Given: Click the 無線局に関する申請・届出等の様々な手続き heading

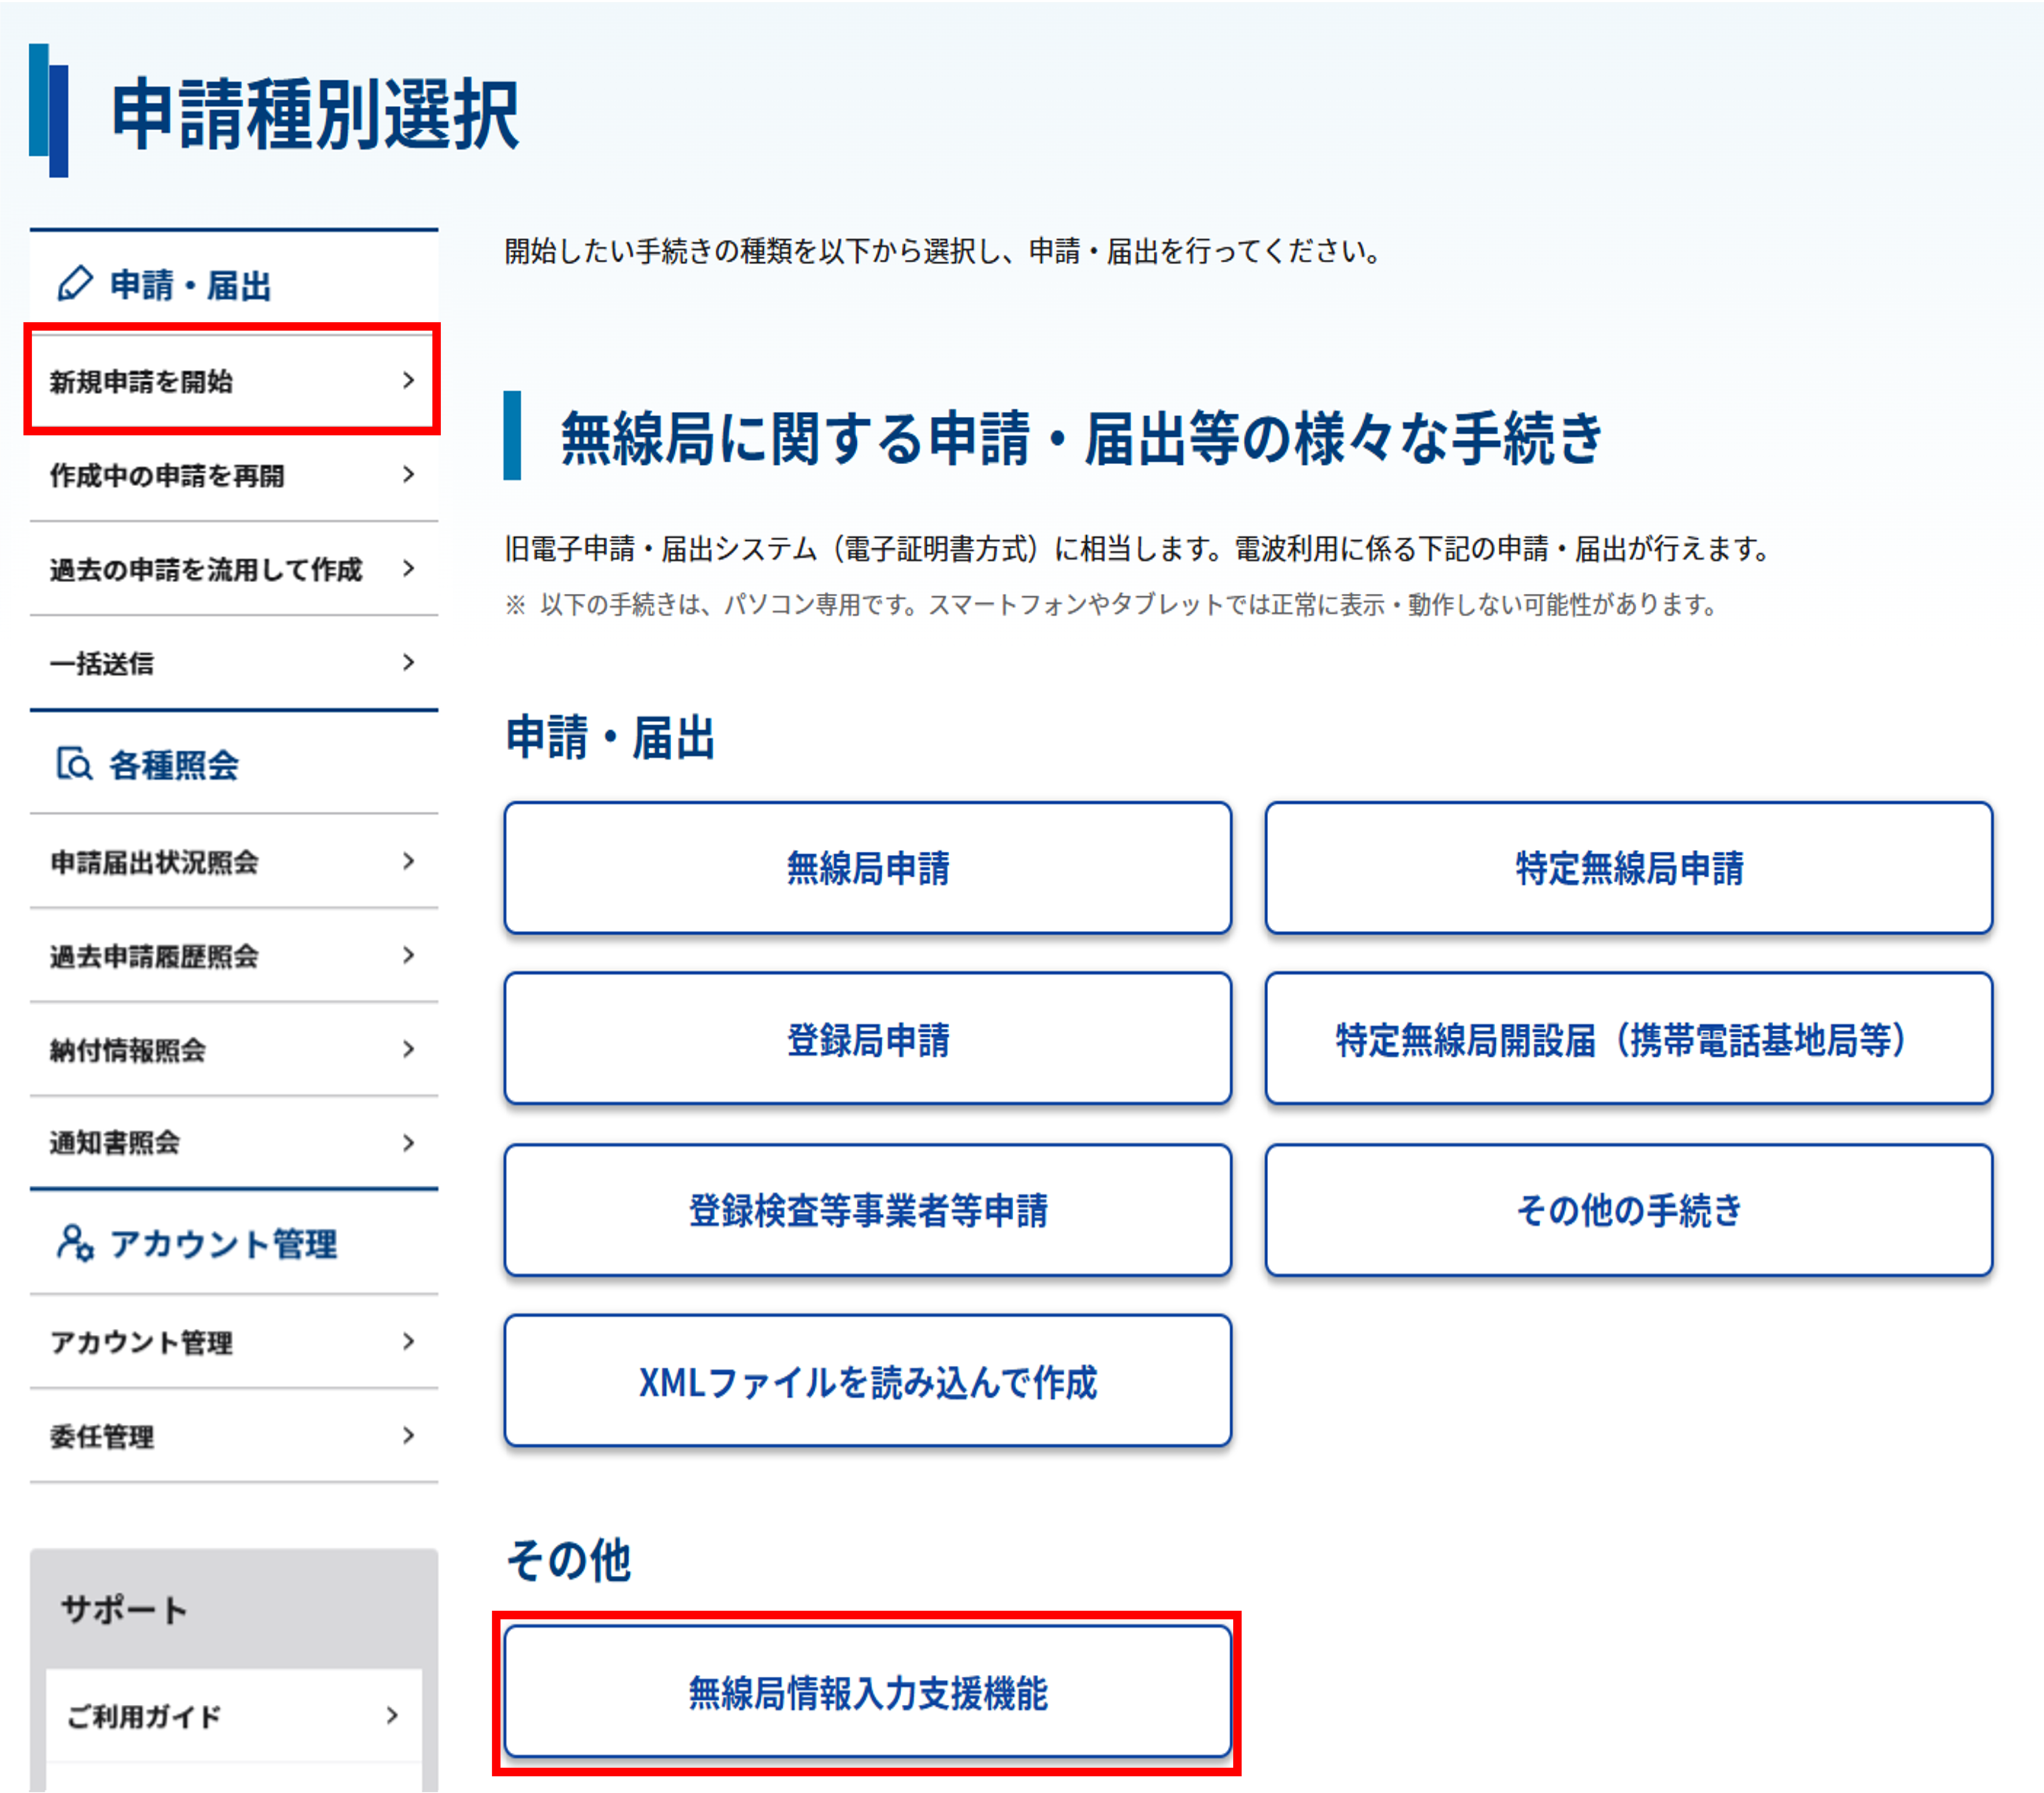Looking at the screenshot, I should pos(1082,438).
